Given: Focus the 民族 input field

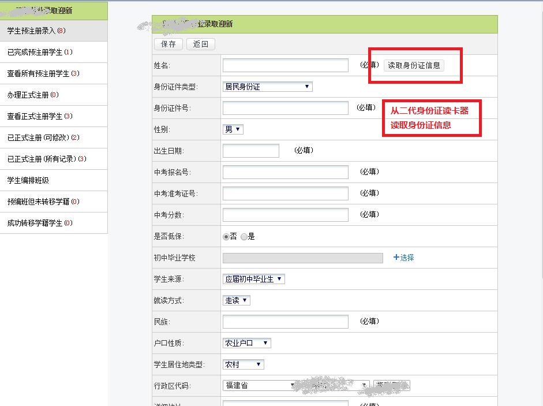Looking at the screenshot, I should [286, 322].
